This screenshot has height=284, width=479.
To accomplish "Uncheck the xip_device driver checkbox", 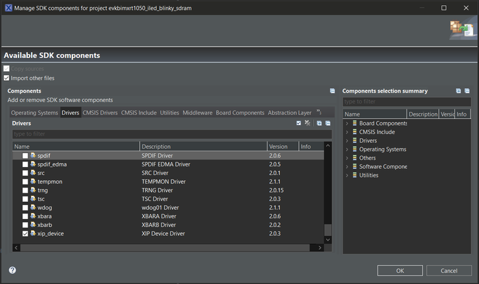I will pos(25,234).
